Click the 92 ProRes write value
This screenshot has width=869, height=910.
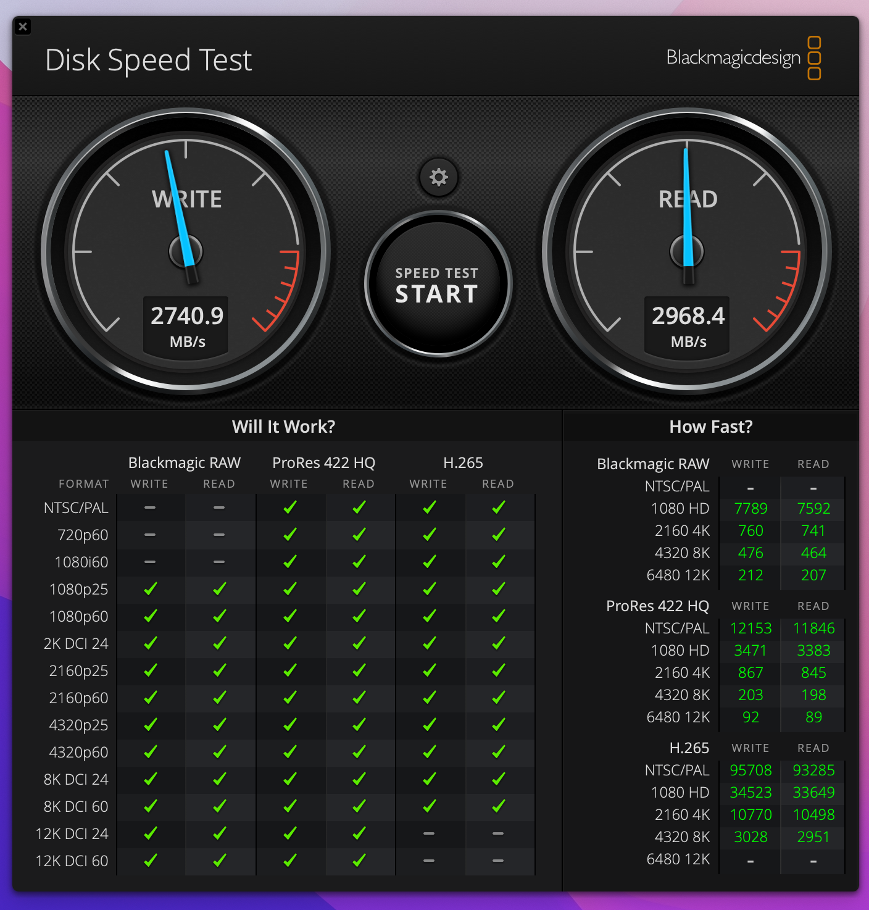pyautogui.click(x=751, y=717)
